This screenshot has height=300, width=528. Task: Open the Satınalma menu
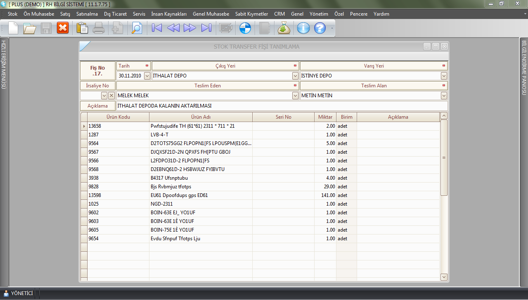tap(87, 14)
